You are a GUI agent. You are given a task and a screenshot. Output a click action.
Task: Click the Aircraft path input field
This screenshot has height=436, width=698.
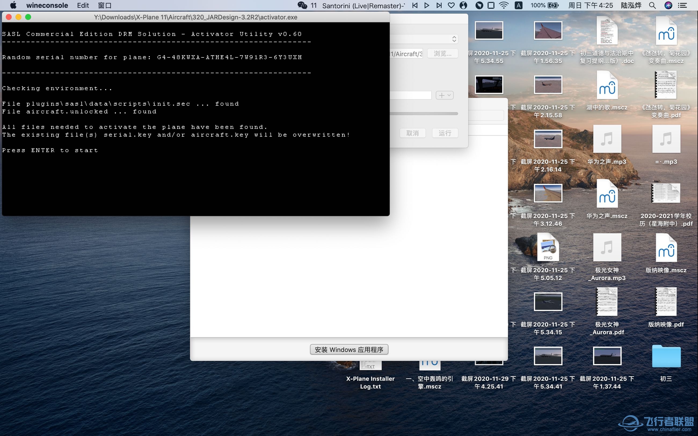click(x=406, y=54)
